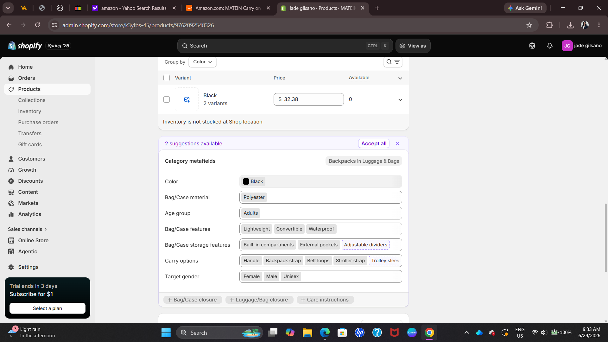Viewport: 608px width, 342px height.
Task: Click the browser address bar URL
Action: point(138,25)
